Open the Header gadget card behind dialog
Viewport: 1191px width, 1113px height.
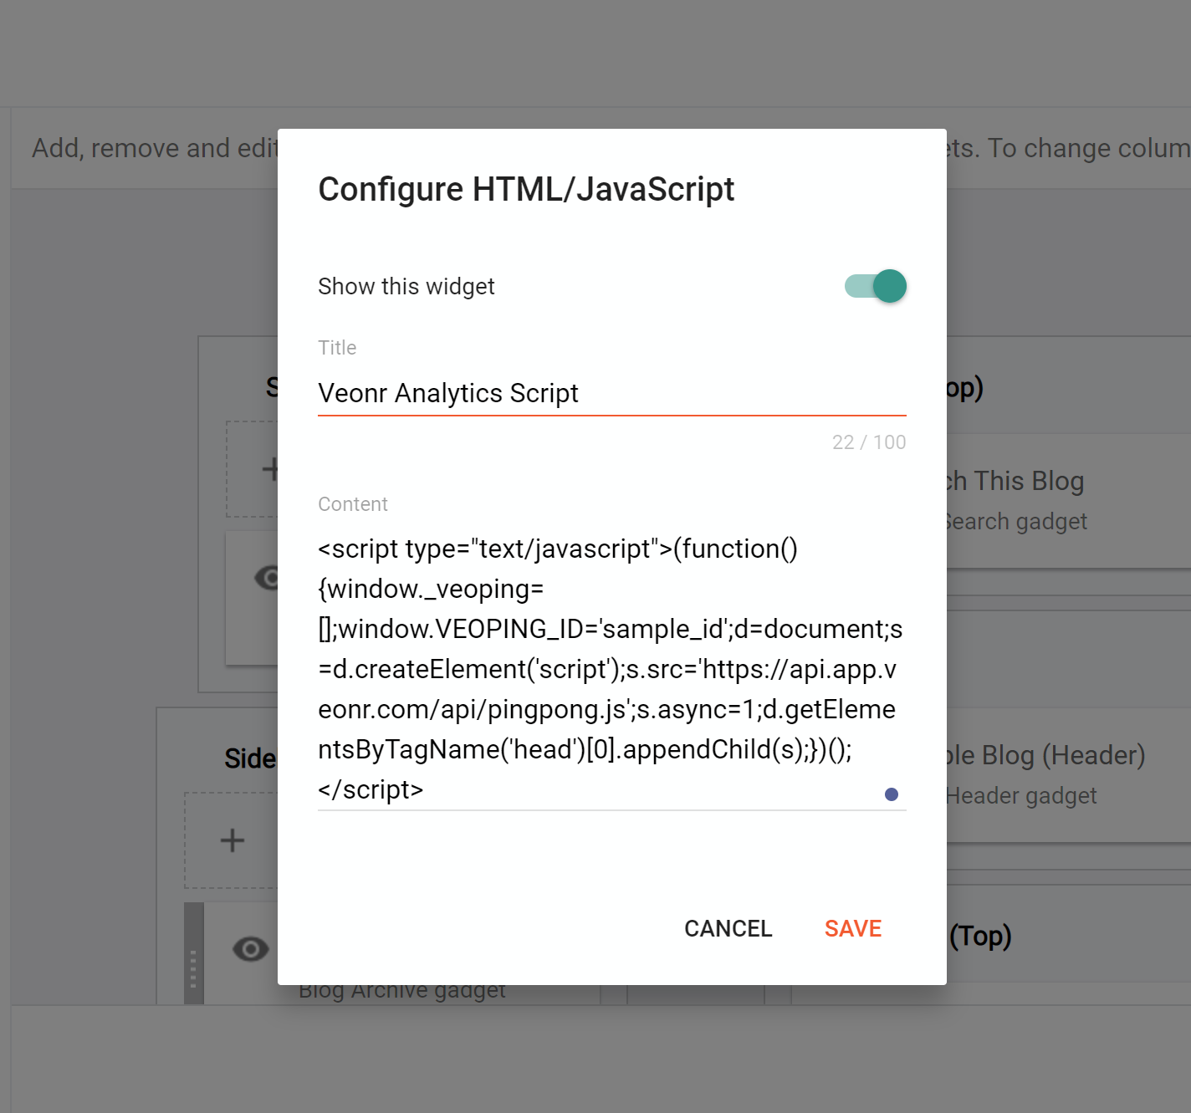(1069, 774)
